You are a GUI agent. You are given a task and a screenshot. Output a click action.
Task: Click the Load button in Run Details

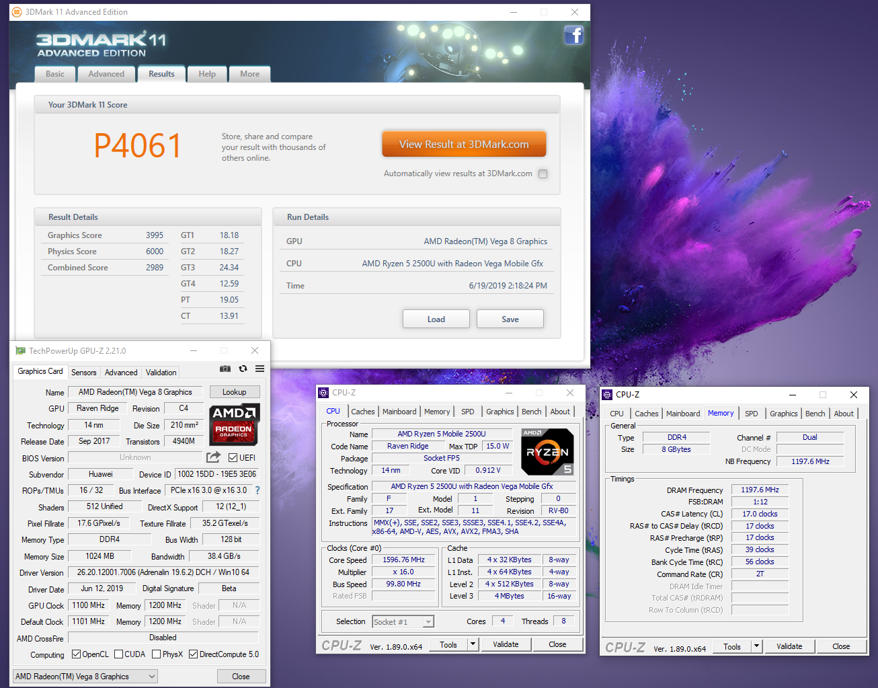point(436,319)
